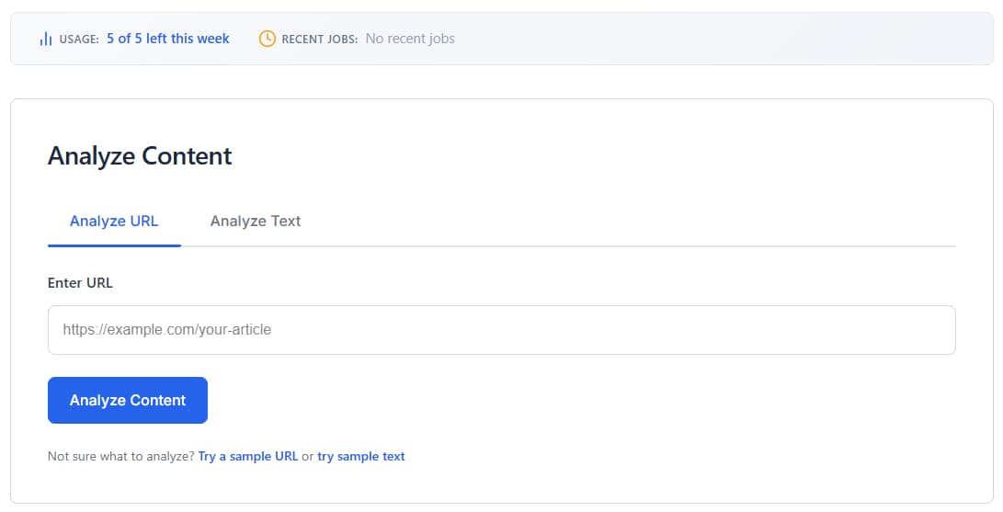
Task: Follow the 'Try a sample URL' link
Action: pyautogui.click(x=248, y=457)
